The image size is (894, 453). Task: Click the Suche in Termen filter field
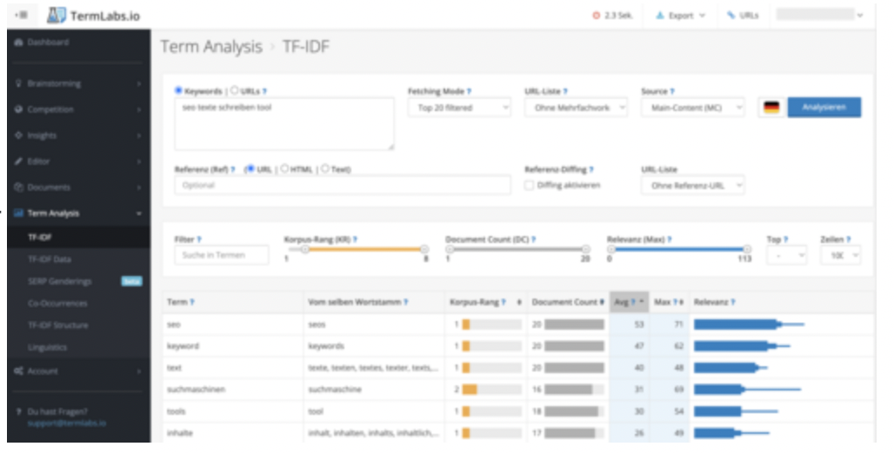(221, 255)
